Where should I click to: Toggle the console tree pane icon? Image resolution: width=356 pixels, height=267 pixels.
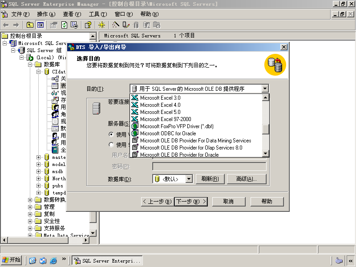pos(40,25)
